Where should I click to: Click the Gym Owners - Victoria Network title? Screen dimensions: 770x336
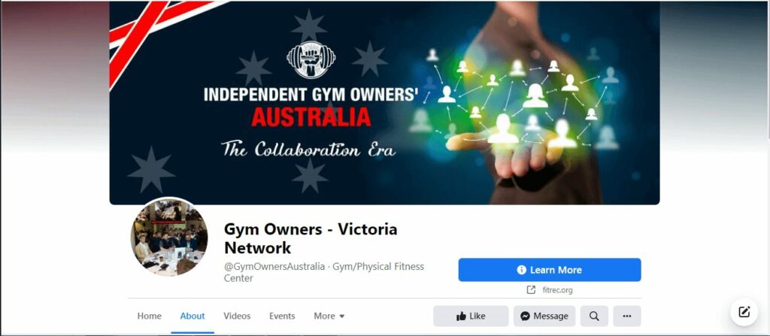coord(311,238)
